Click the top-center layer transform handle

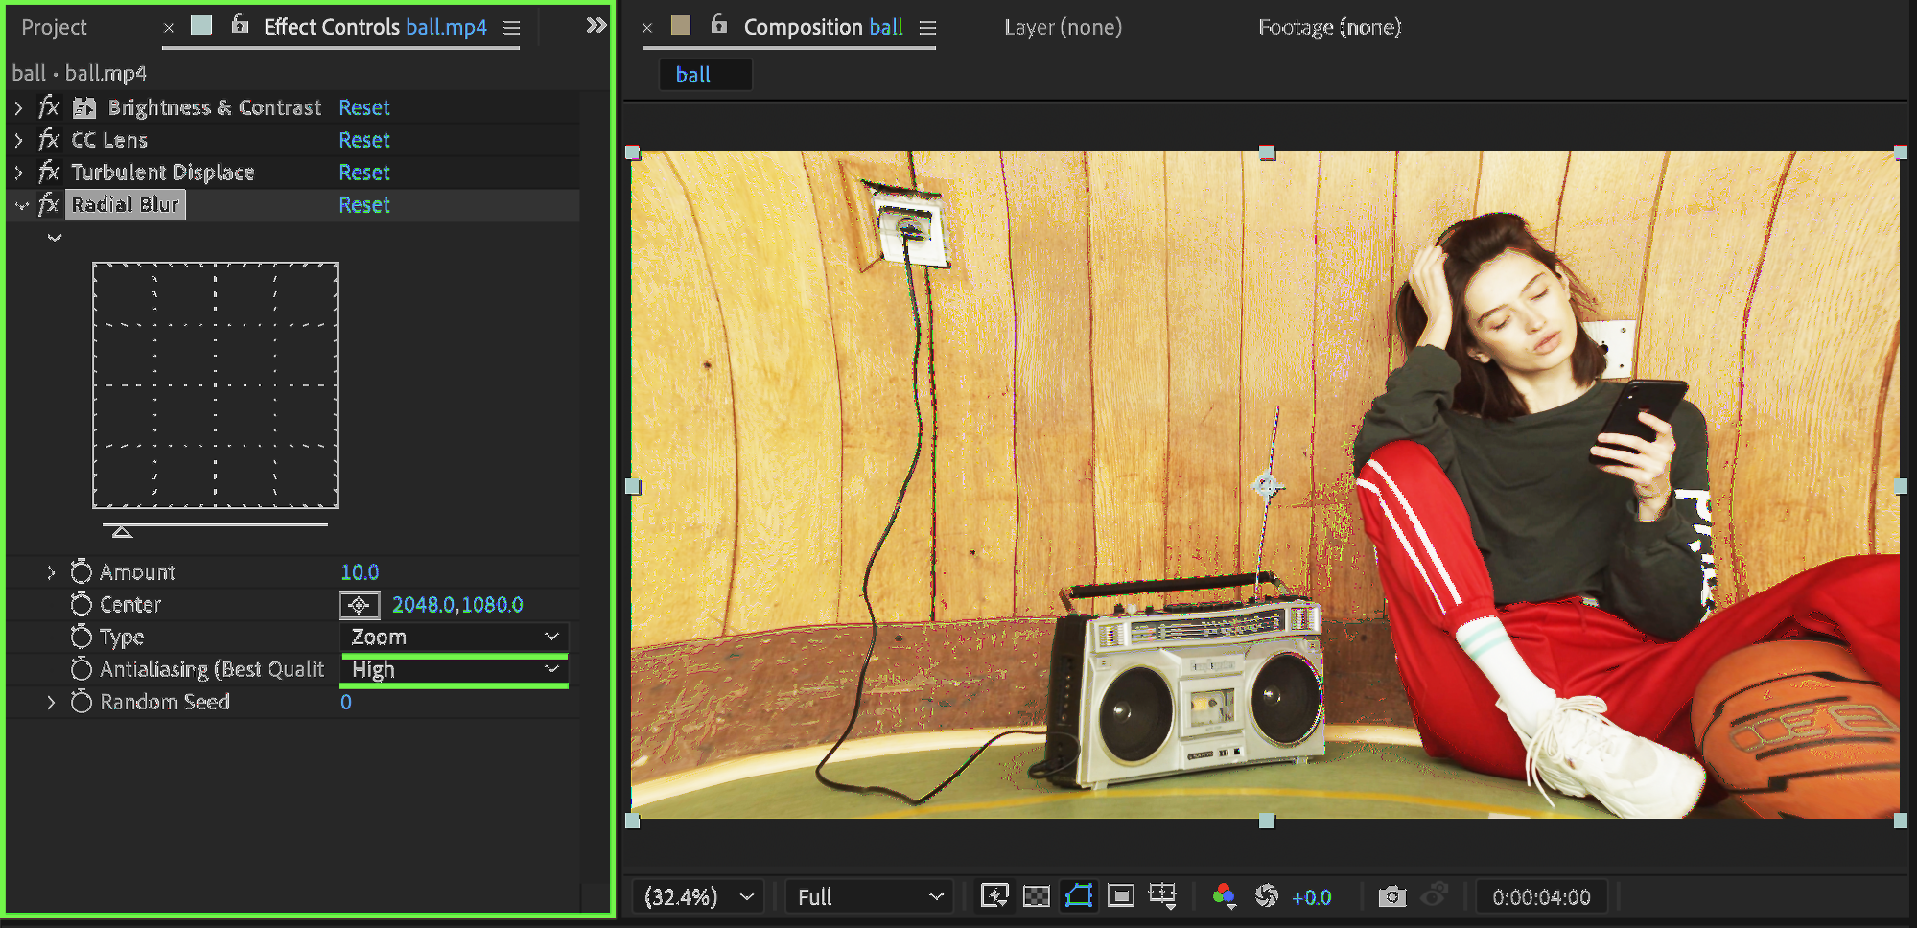pyautogui.click(x=1267, y=152)
